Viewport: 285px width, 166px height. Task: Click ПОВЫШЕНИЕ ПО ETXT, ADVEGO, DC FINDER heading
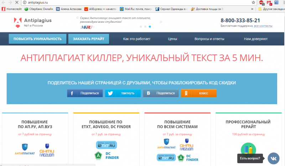(106, 124)
